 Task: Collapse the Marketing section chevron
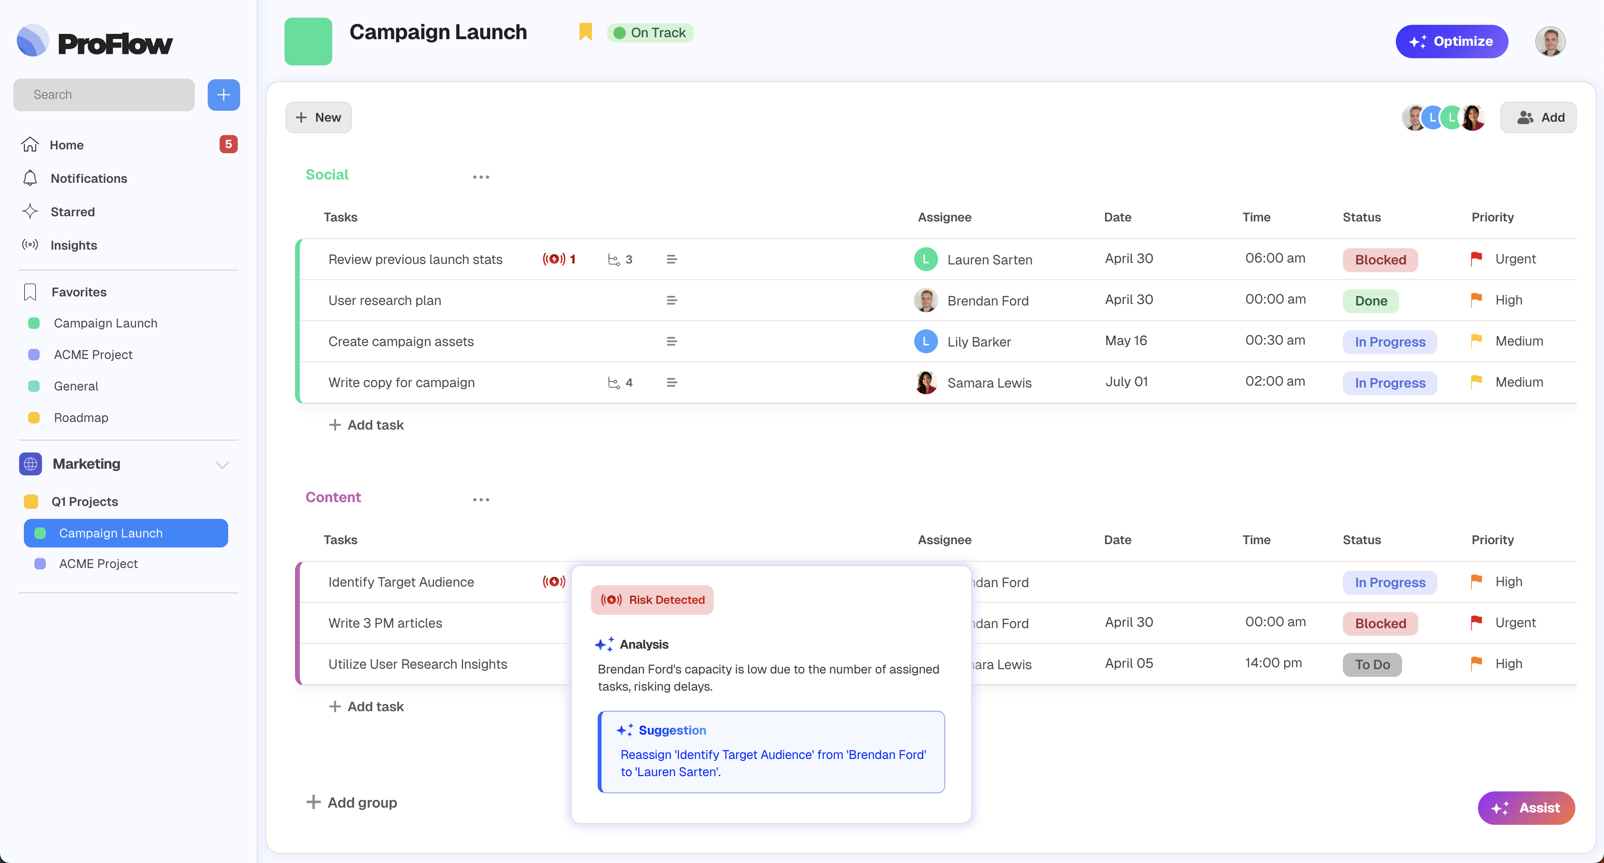(222, 464)
